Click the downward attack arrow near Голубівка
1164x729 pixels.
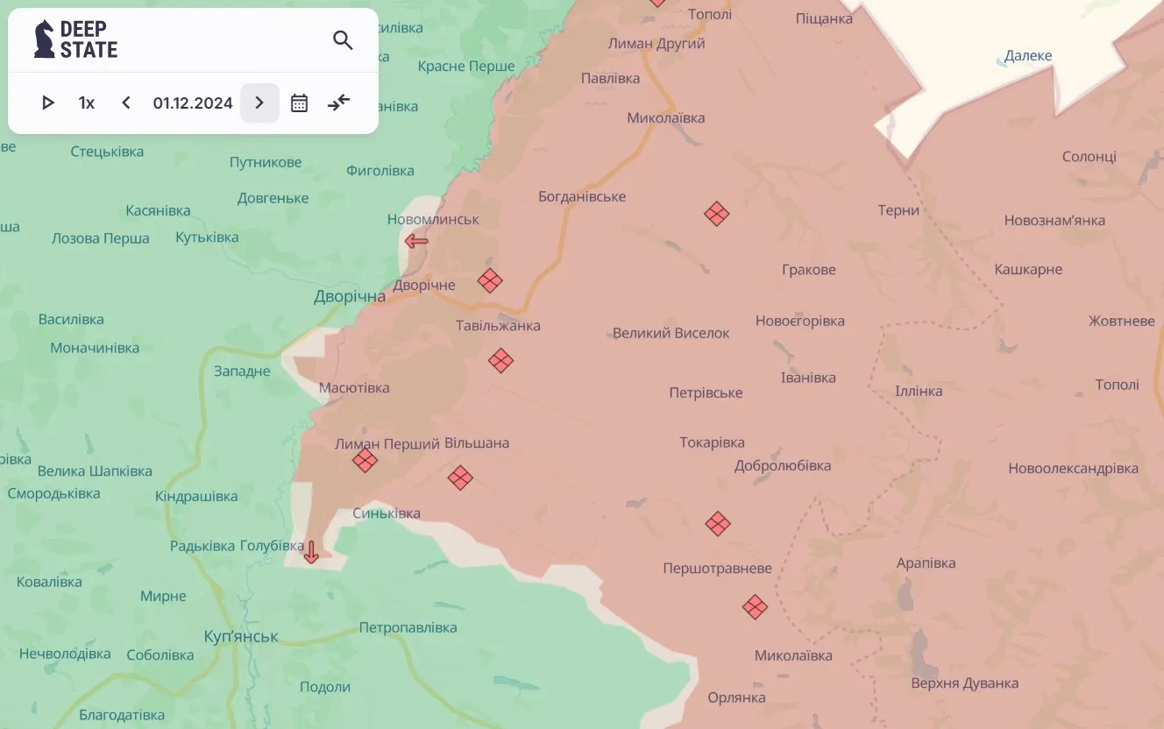tap(310, 552)
